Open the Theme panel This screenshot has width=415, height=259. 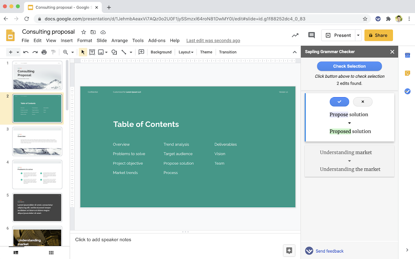coord(206,52)
